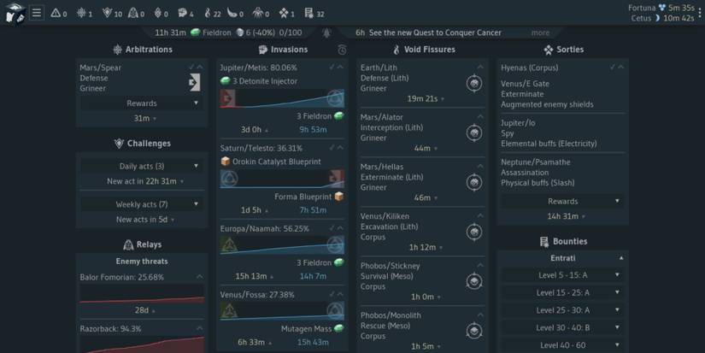
Task: Collapse the Mars/Spear arbitration card
Action: 200,67
